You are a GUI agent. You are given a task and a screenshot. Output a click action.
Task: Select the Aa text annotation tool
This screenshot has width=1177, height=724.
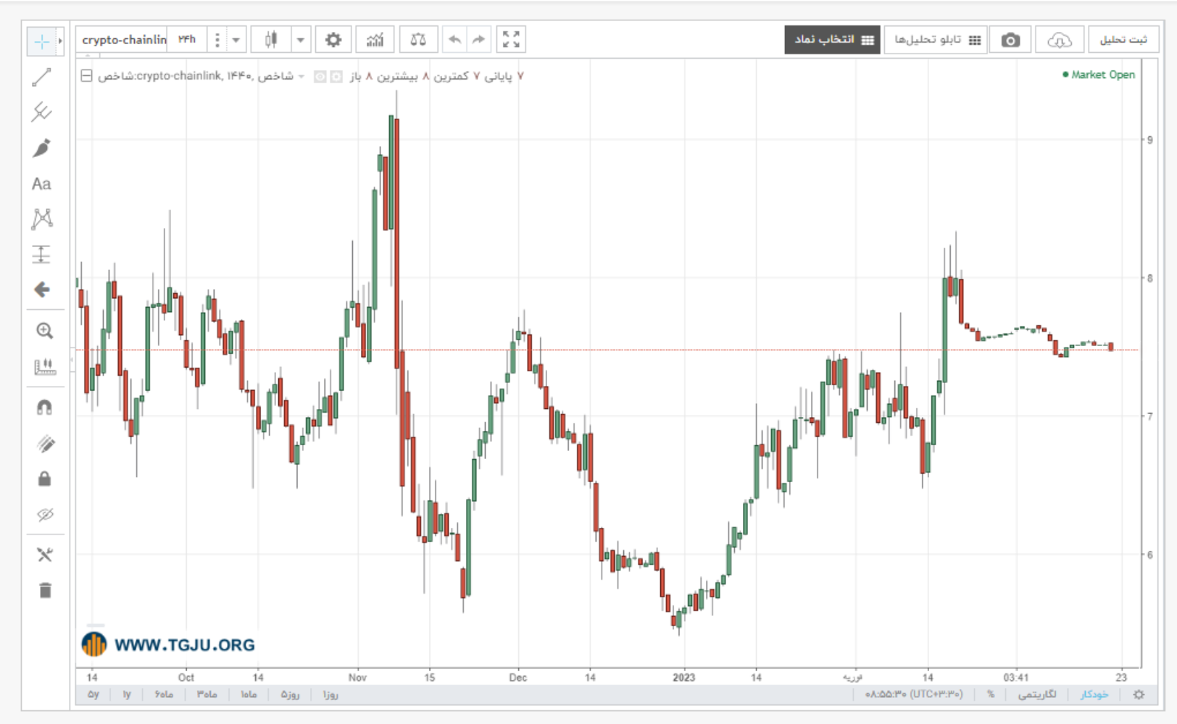coord(42,184)
